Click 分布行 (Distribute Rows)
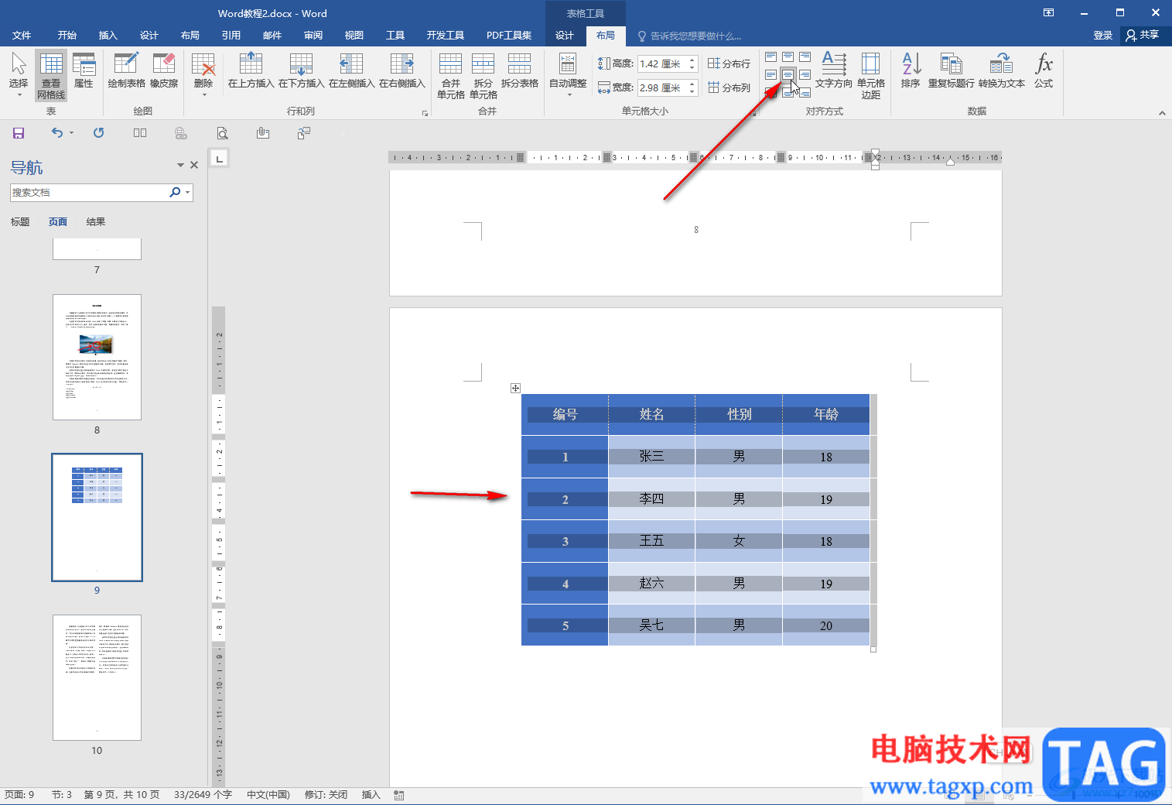This screenshot has width=1172, height=805. tap(729, 63)
